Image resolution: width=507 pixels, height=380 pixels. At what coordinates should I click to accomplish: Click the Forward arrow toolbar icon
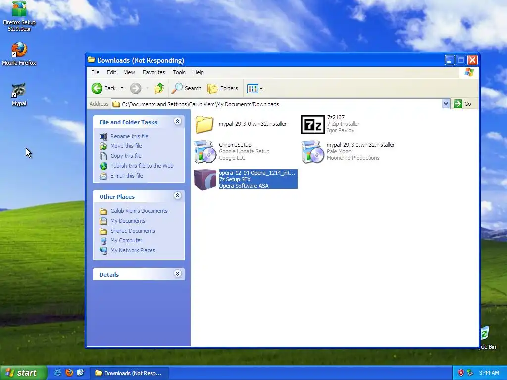tap(136, 88)
